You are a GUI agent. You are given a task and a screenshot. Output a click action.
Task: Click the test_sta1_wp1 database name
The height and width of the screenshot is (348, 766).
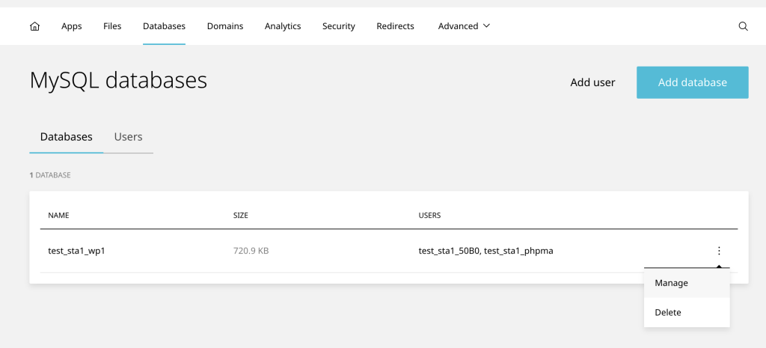tap(77, 251)
